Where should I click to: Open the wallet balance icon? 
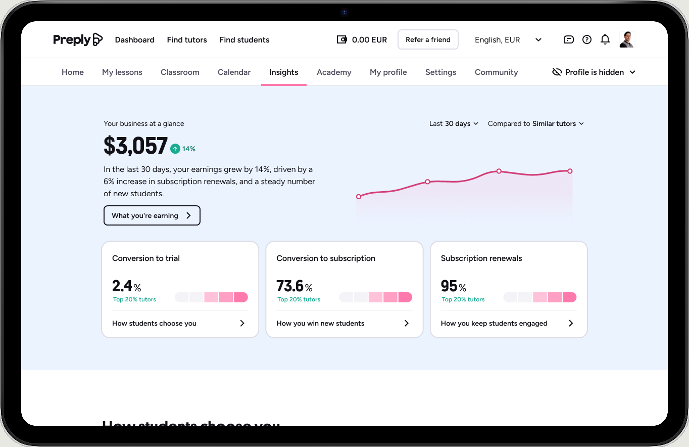342,39
